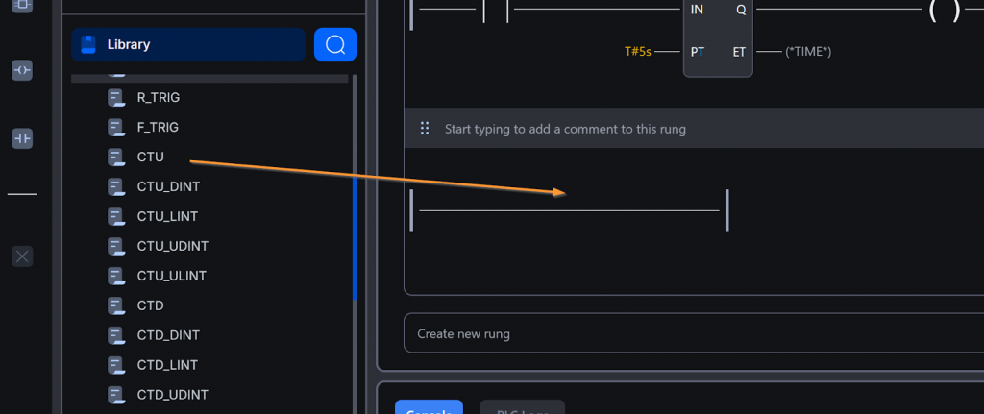Switch to the Console tab
This screenshot has width=984, height=414.
coord(429,408)
